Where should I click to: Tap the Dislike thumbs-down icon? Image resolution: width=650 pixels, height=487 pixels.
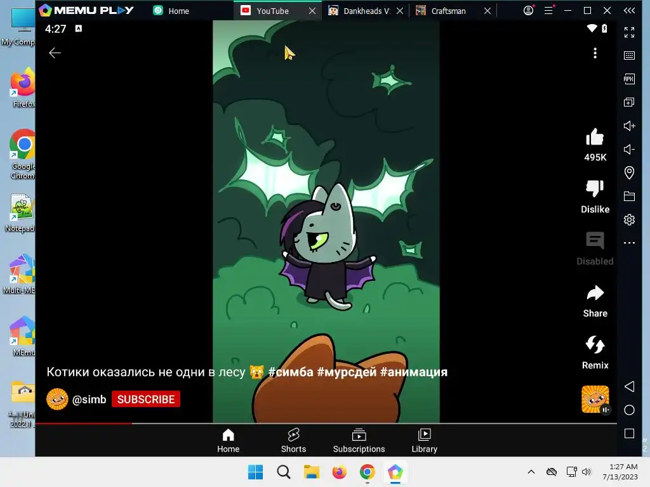[x=595, y=188]
